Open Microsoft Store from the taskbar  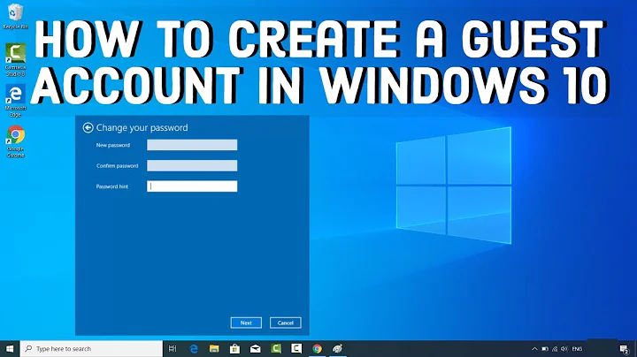(234, 349)
